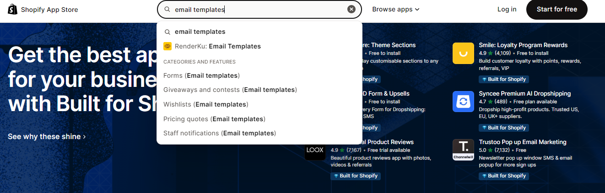
Task: Click the magnifying glass in search bar
Action: [x=167, y=9]
